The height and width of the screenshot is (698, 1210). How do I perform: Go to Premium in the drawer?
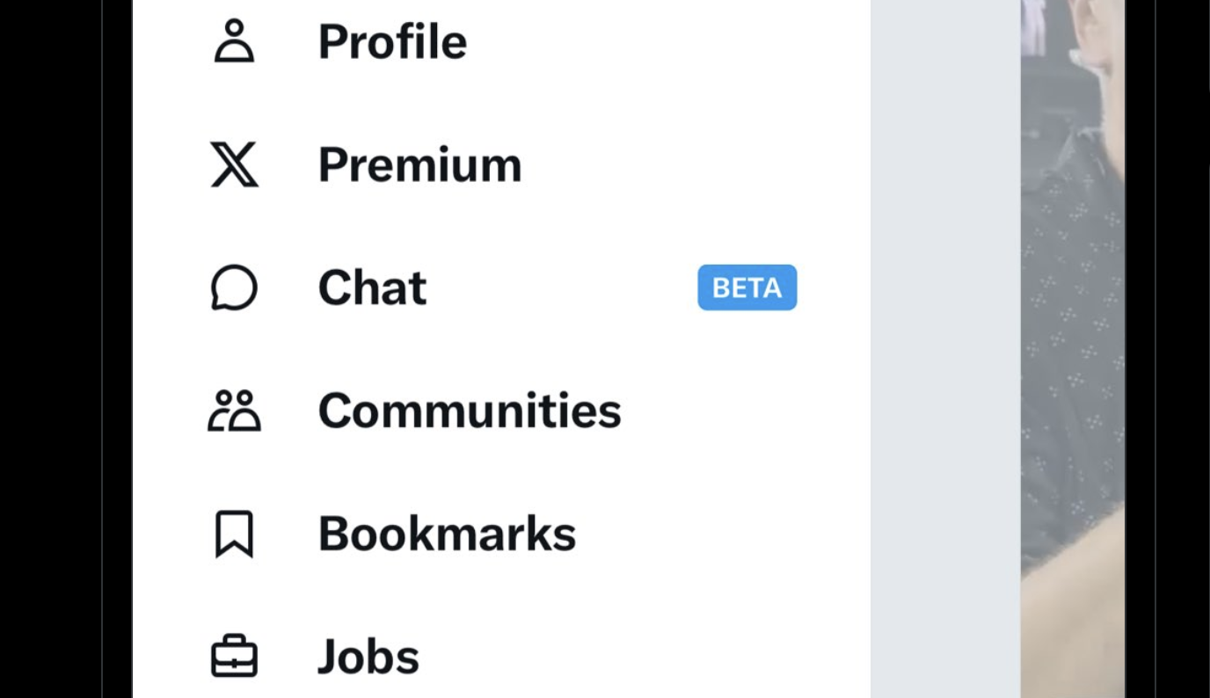(420, 164)
